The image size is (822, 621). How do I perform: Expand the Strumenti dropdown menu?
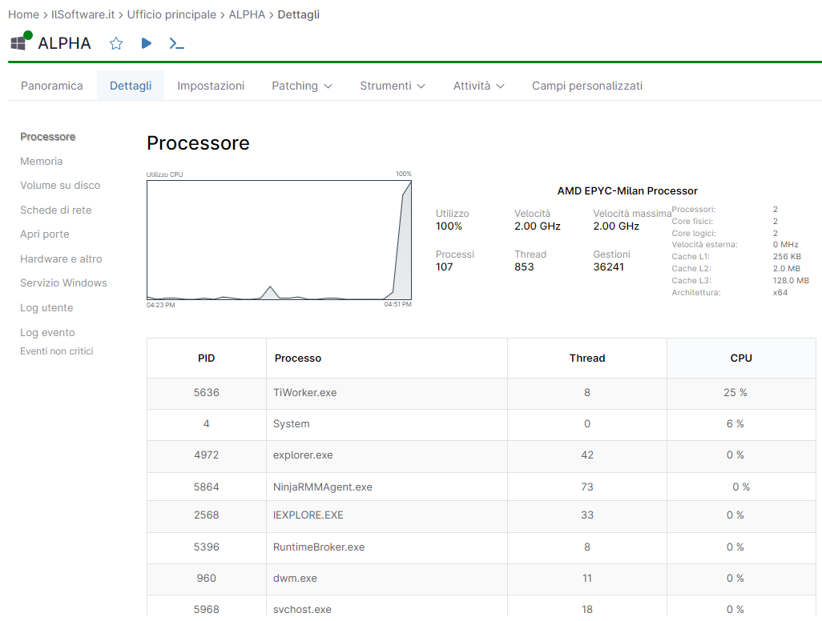coord(392,86)
